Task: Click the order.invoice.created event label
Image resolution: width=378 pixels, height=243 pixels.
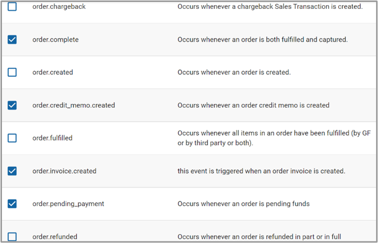Action: (64, 171)
